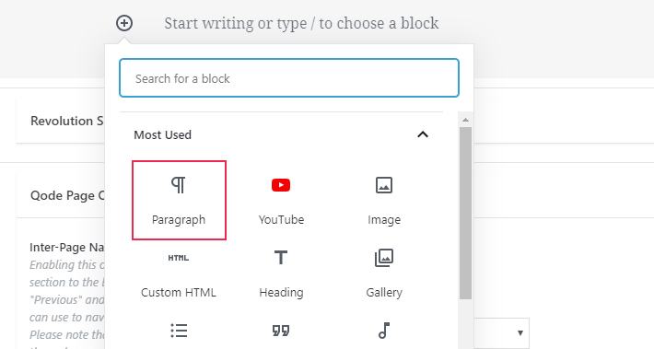The image size is (654, 349).
Task: Focus the Search for a block field
Action: coord(289,78)
